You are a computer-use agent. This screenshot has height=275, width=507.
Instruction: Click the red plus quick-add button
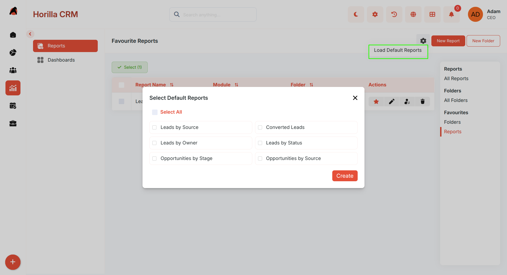pos(13,262)
